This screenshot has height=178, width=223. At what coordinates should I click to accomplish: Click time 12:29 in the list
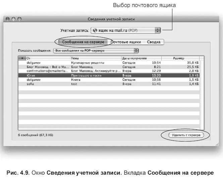pyautogui.click(x=156, y=71)
